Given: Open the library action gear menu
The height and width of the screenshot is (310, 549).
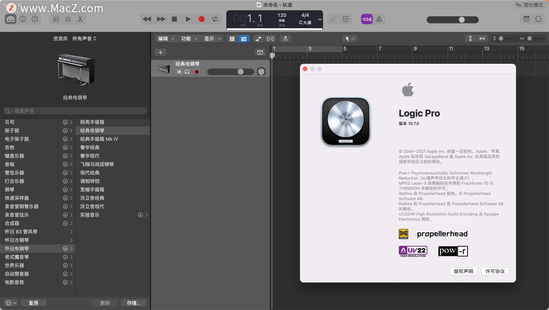Looking at the screenshot, I should [11, 303].
